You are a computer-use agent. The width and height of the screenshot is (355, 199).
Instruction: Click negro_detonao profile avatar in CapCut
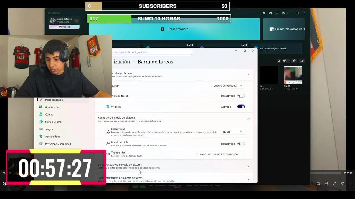click(53, 20)
